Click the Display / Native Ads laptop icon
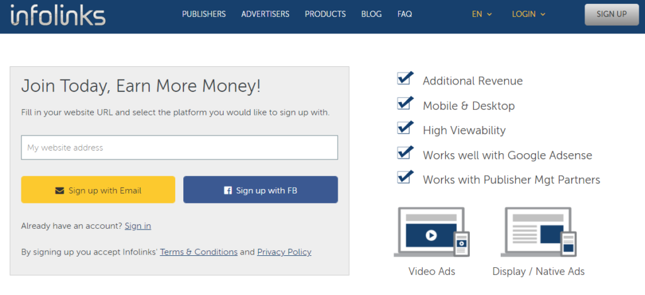 (x=539, y=232)
